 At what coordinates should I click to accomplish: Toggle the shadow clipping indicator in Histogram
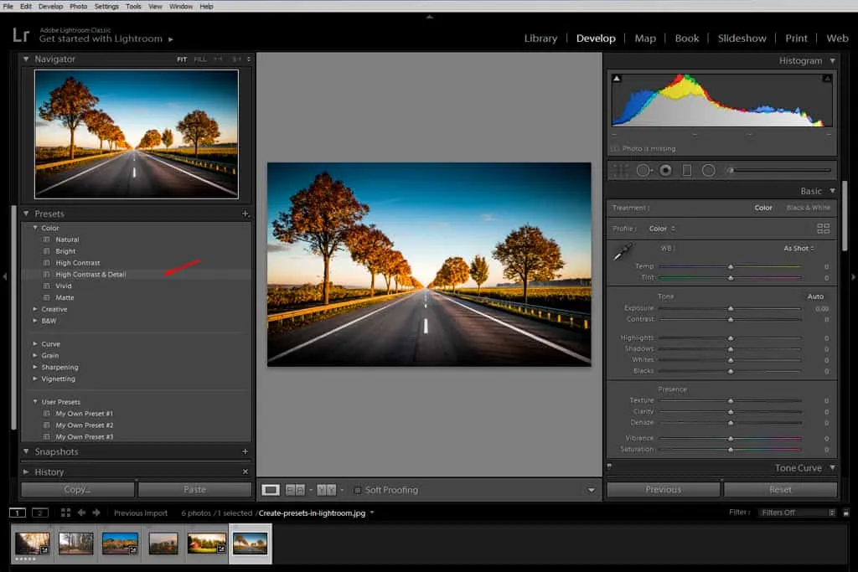pyautogui.click(x=618, y=78)
